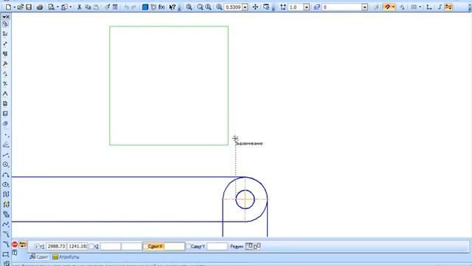Expand the grid dropdown arrow
Viewport: 472px width, 266px height.
(x=420, y=7)
